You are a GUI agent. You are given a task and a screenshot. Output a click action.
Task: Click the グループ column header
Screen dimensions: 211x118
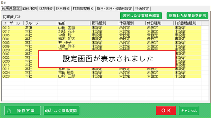[x=40, y=23]
